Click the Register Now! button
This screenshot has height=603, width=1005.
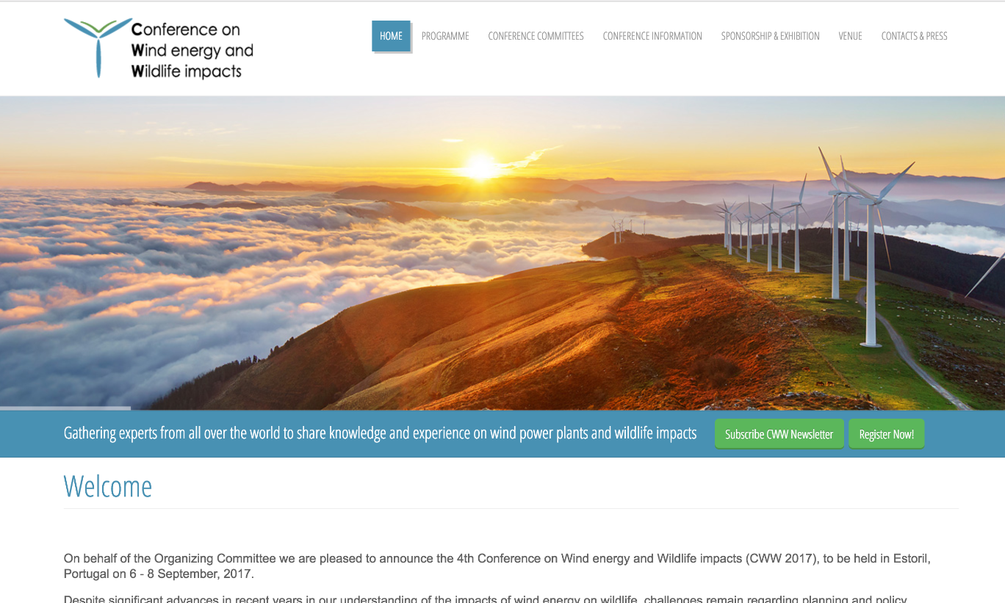886,434
